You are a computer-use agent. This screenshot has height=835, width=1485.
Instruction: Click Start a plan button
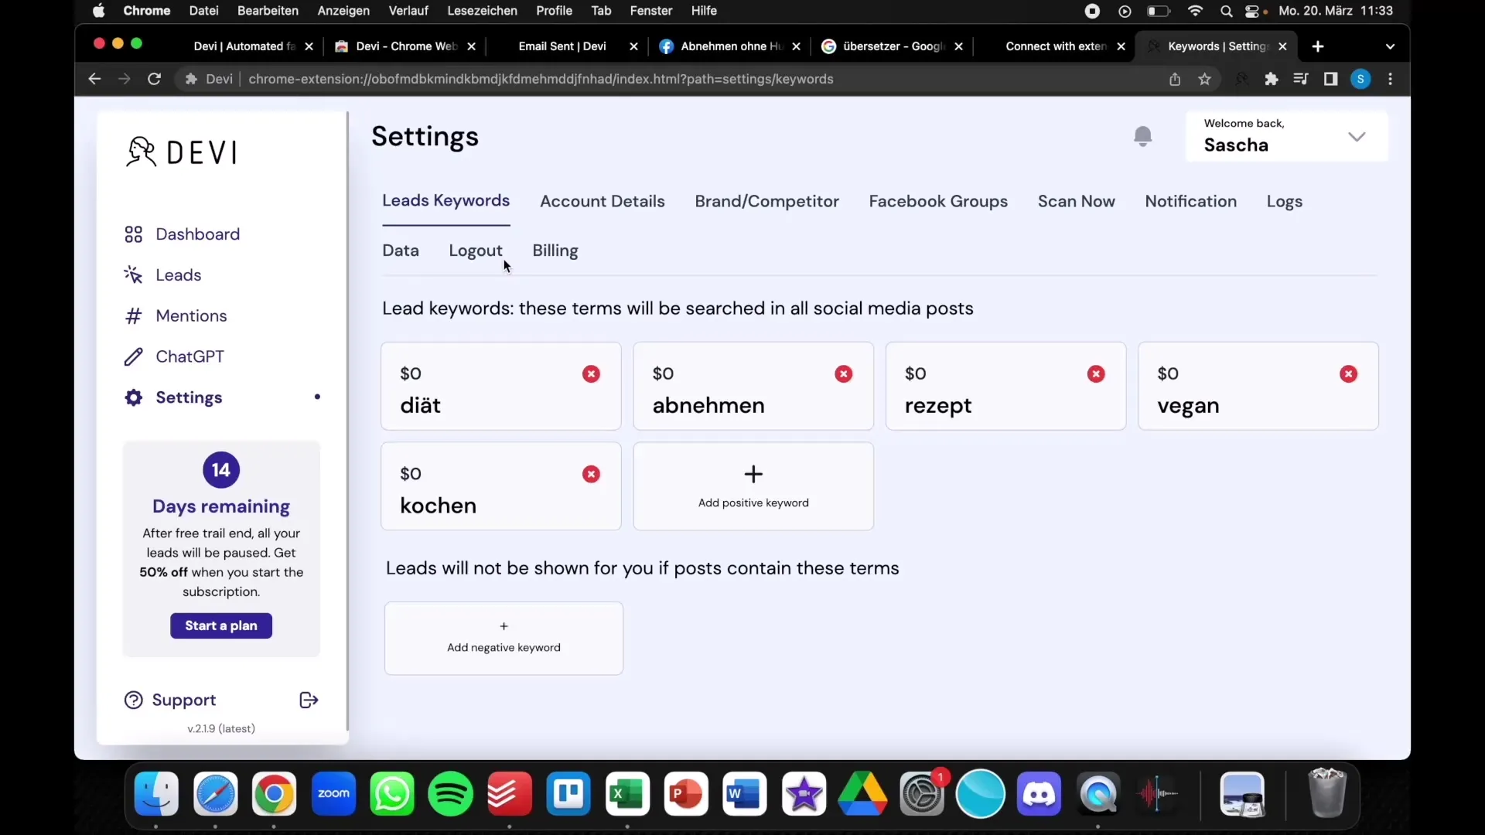(x=221, y=626)
